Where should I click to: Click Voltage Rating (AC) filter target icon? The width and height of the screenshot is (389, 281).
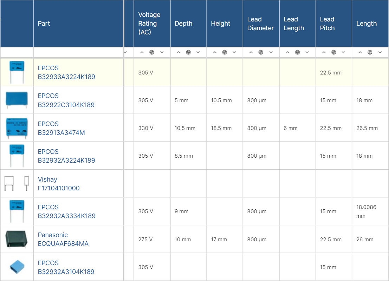[x=152, y=52]
